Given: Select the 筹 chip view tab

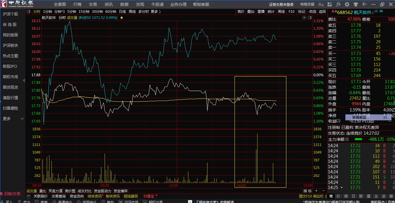Looking at the screenshot, I should point(391,196).
